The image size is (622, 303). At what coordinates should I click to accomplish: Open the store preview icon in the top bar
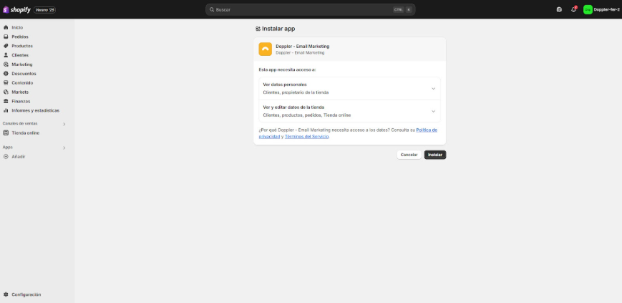point(559,9)
